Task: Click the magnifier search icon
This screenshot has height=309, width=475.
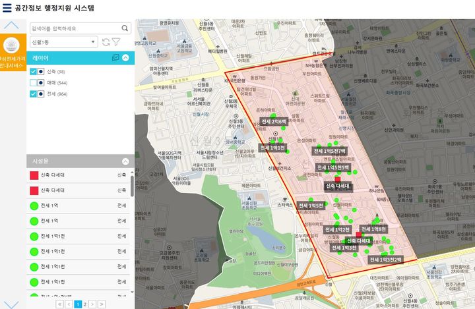Action: click(x=125, y=28)
